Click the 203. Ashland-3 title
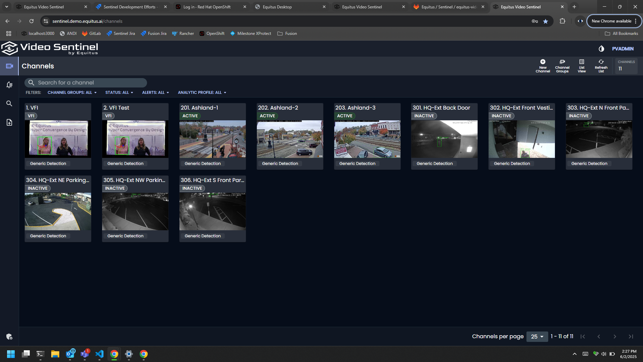 tap(355, 108)
